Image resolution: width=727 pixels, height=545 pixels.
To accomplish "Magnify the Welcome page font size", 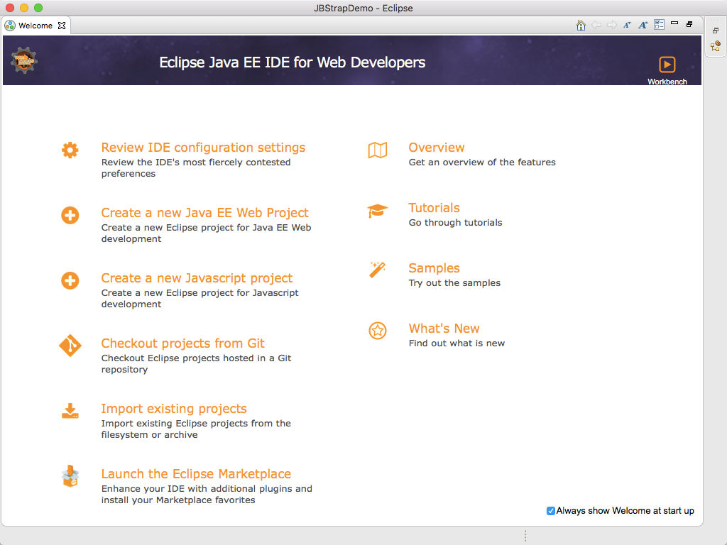I will 643,25.
